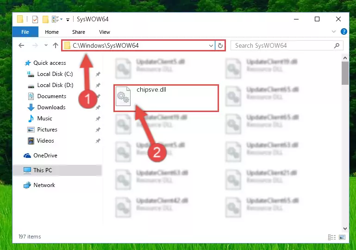The height and width of the screenshot is (250, 356).
Task: Click the 197 items status text
Action: (x=30, y=237)
